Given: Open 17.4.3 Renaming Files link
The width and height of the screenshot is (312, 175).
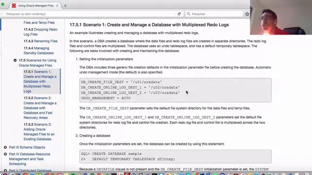Looking at the screenshot, I should [40, 41].
